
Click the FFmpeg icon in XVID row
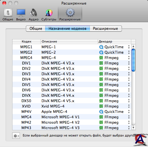(101, 106)
